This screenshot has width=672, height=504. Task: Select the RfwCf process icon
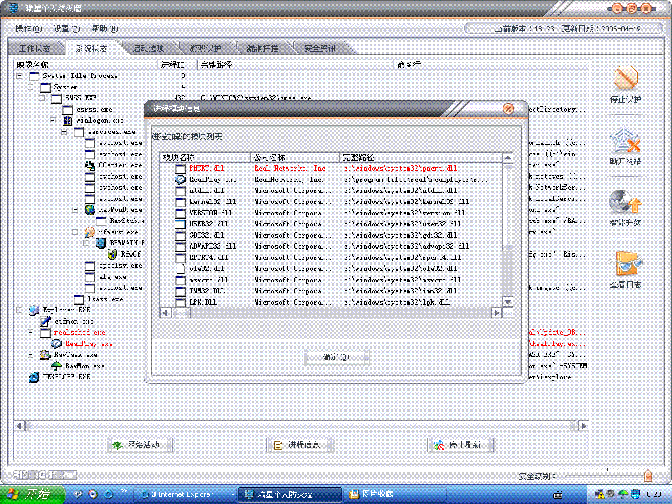112,254
